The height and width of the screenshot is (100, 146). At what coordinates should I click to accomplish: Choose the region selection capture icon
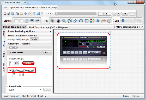(x=27, y=21)
